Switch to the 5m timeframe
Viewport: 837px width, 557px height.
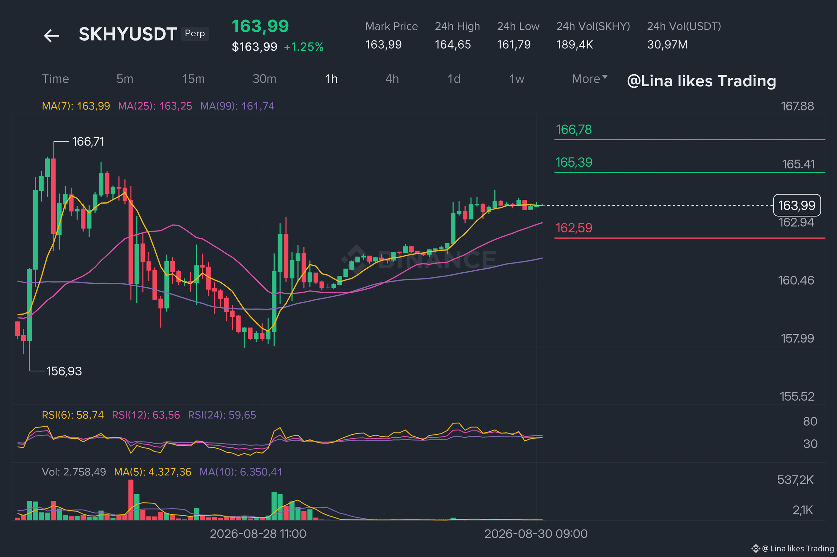125,79
